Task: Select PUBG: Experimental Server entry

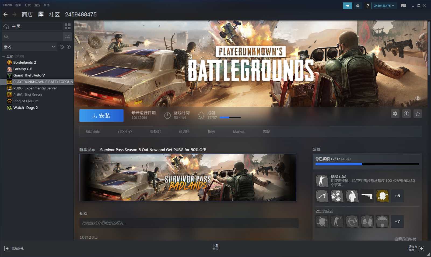Action: pos(37,88)
